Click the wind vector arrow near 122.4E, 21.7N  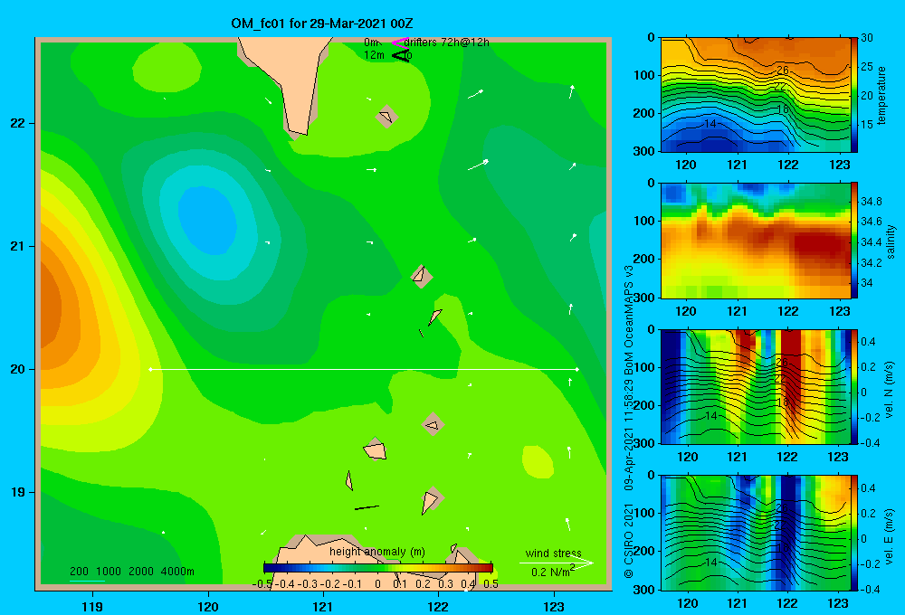(x=478, y=165)
